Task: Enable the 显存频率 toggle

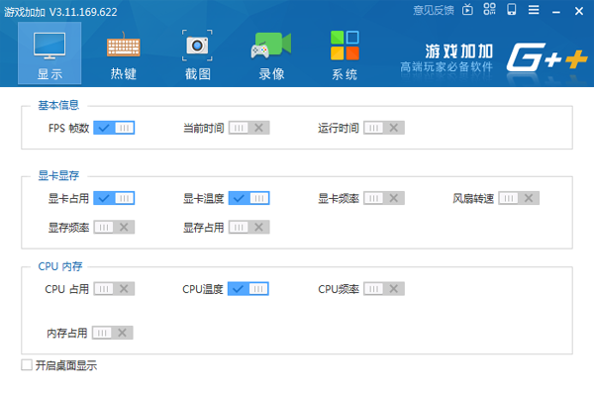Action: click(x=114, y=227)
